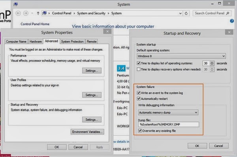Screen dimensions: 237x157
Task: Maximize the System window
Action: tap(220, 3)
